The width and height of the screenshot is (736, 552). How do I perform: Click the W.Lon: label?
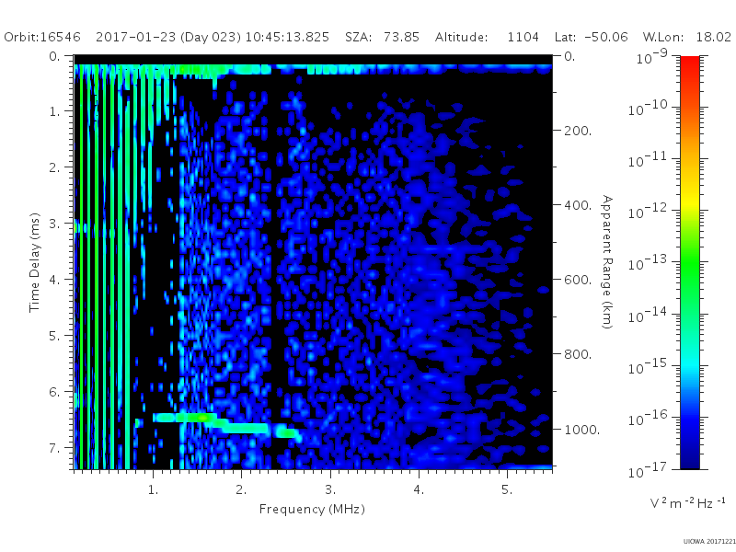pyautogui.click(x=663, y=37)
